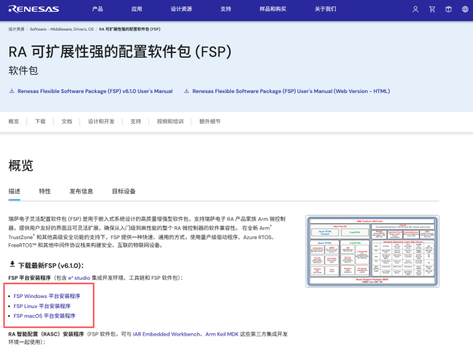This screenshot has width=473, height=354.
Task: Open the user account icon
Action: pos(415,9)
